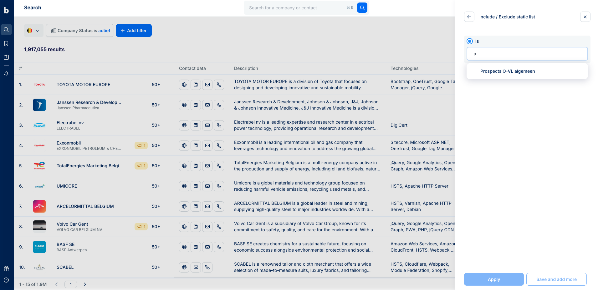Click Save and add more button
The height and width of the screenshot is (290, 598).
(x=556, y=279)
